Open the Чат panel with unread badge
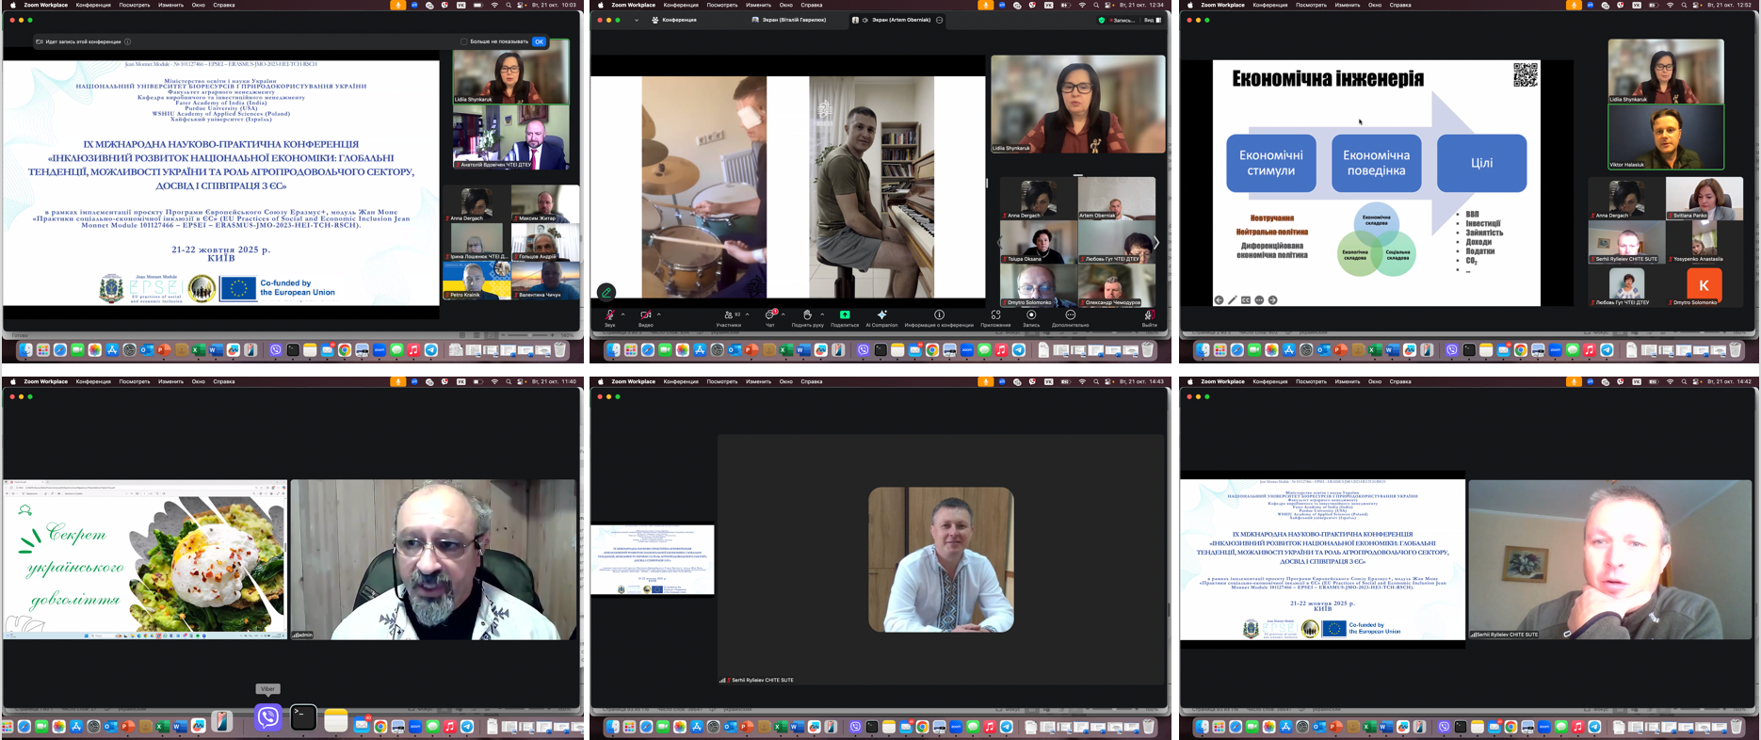The height and width of the screenshot is (740, 1761). (769, 315)
